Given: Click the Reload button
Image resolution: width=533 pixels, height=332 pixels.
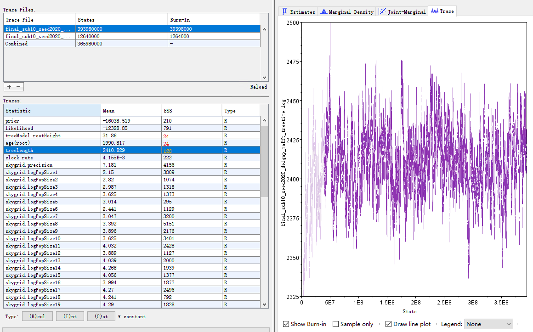Looking at the screenshot, I should 259,87.
